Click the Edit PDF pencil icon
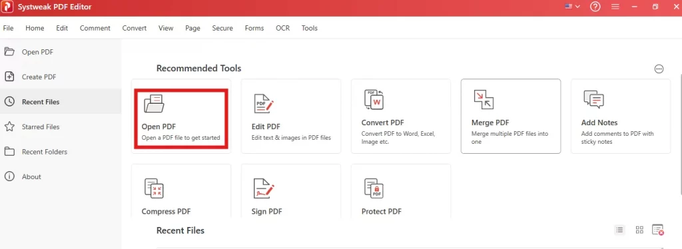 pos(264,103)
